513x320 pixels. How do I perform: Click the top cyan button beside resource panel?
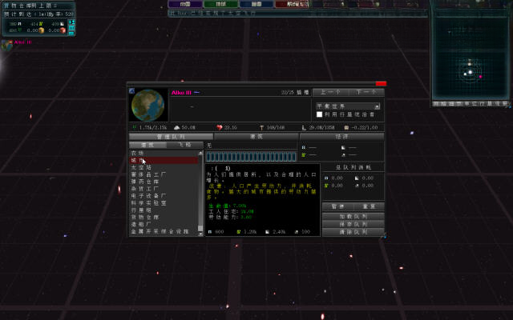71,22
